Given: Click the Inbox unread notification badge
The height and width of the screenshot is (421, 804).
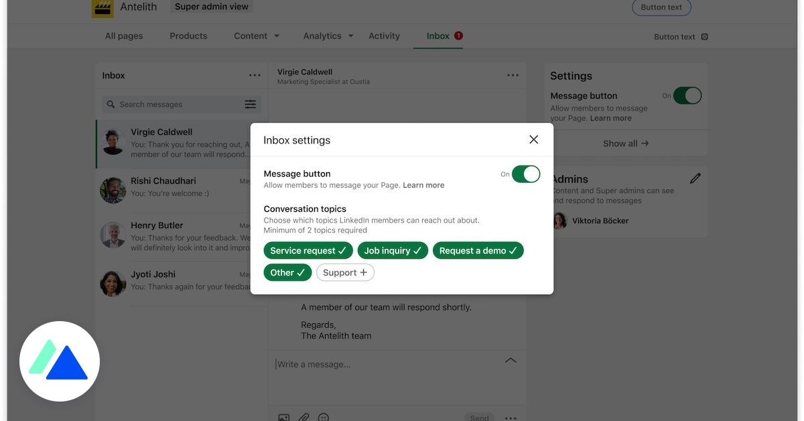Looking at the screenshot, I should coord(458,36).
